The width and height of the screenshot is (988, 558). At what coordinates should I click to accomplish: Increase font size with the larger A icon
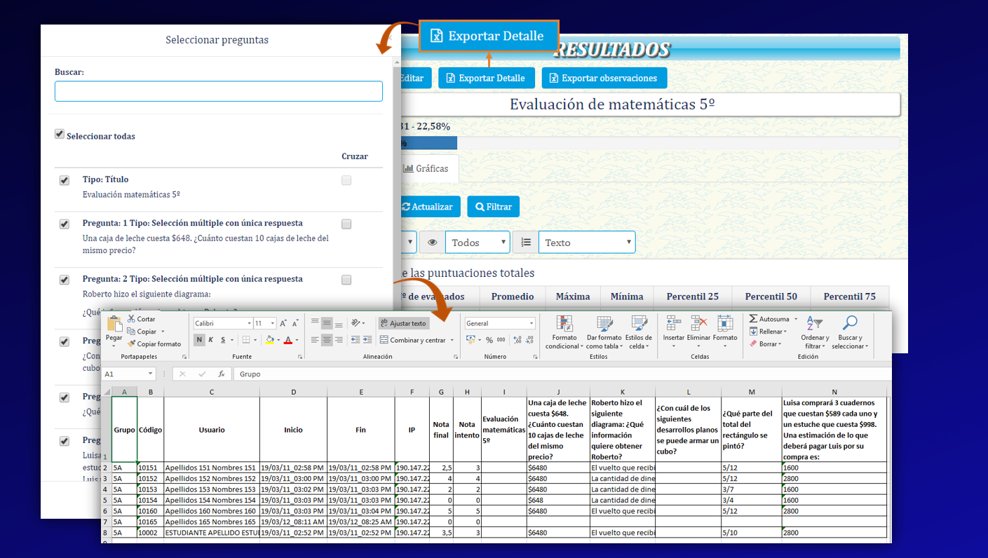point(283,323)
